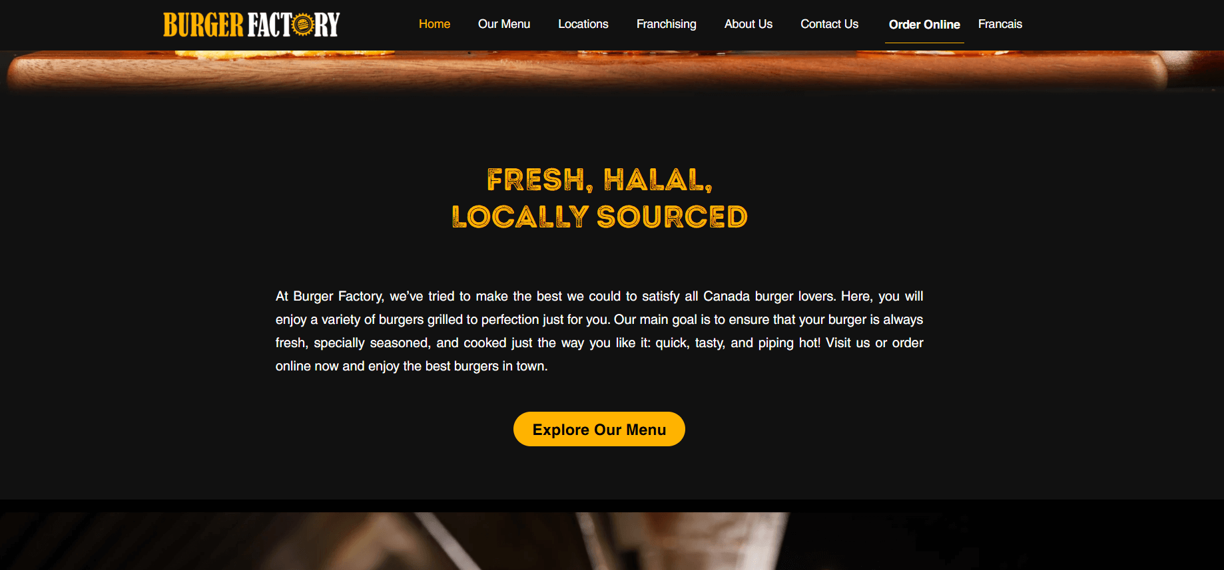Click the Explore Our Menu button
Viewport: 1224px width, 570px height.
[x=599, y=429]
